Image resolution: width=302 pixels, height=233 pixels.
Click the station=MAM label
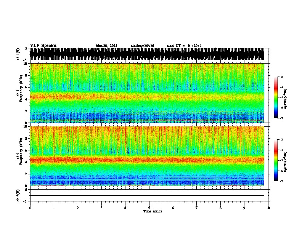(142, 46)
